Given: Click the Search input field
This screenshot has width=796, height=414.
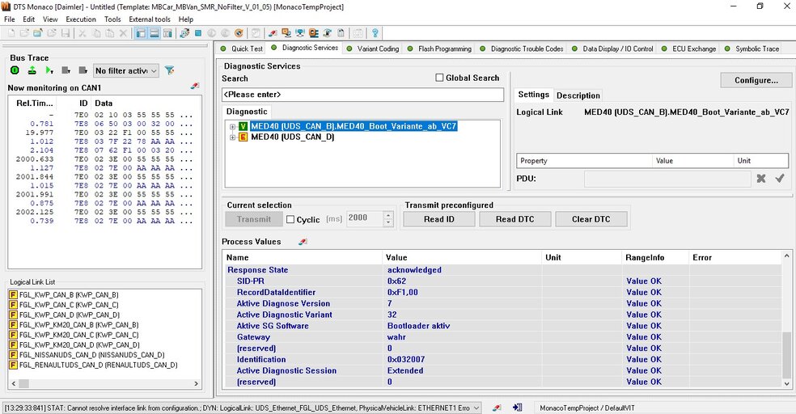Looking at the screenshot, I should (362, 95).
